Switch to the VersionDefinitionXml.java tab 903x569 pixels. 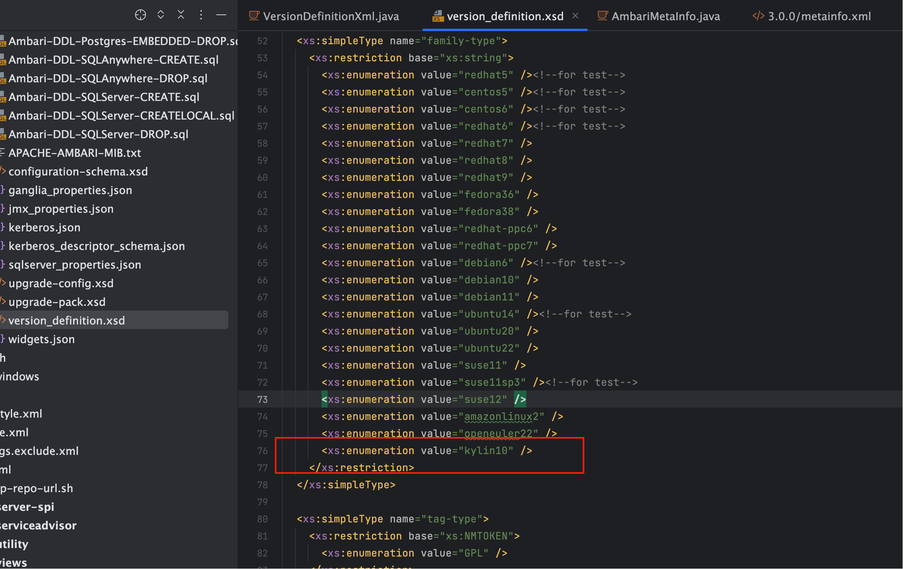tap(330, 16)
